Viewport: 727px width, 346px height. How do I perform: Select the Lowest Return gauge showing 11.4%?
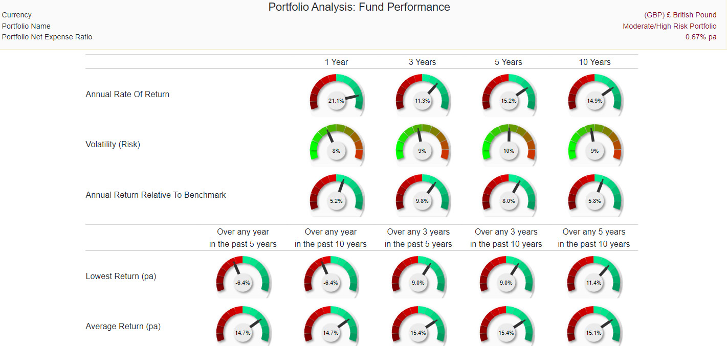point(594,277)
